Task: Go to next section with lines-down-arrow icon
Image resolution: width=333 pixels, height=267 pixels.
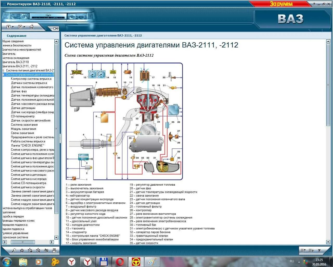Action: tap(311, 250)
